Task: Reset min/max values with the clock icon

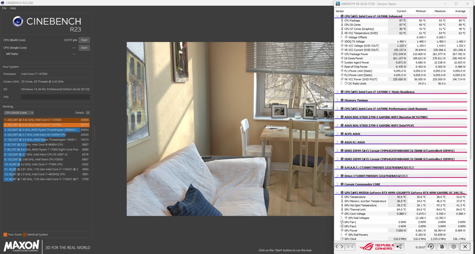Action: click(431, 247)
